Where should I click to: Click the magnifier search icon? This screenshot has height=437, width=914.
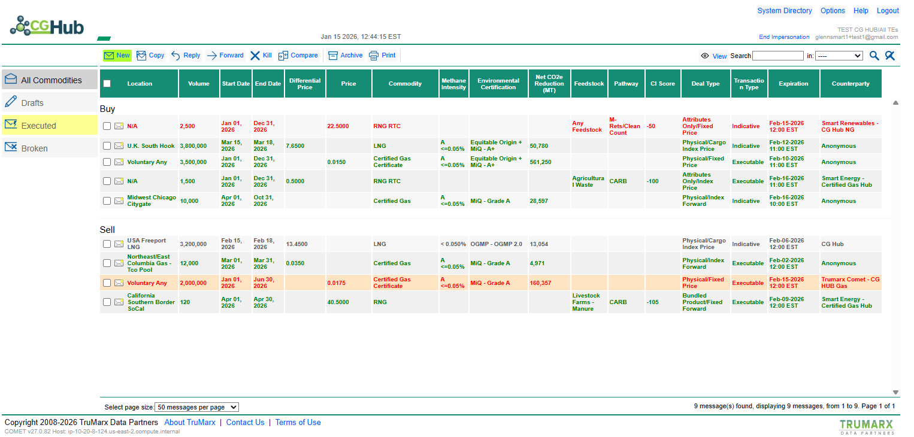pyautogui.click(x=874, y=56)
